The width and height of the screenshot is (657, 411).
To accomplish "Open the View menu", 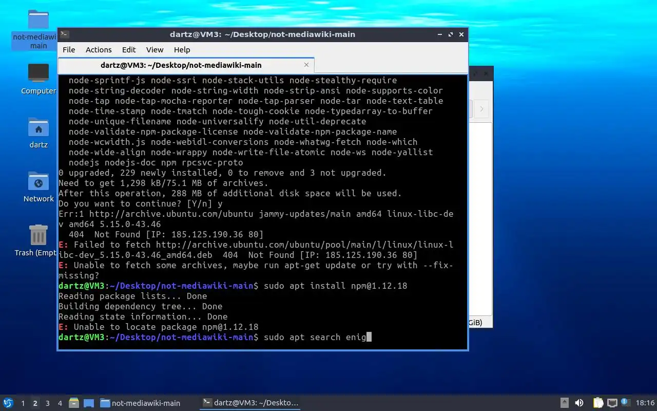I will (x=154, y=50).
